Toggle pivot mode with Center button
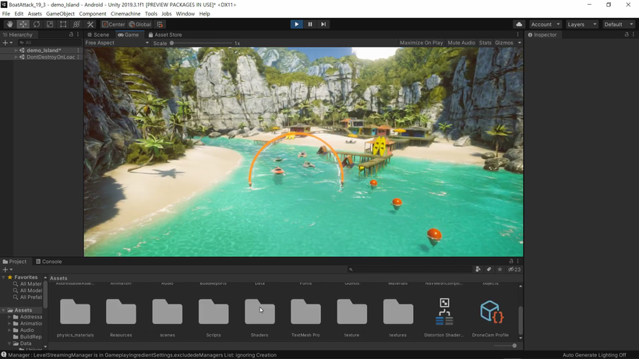Viewport: 639px width, 359px height. (114, 24)
